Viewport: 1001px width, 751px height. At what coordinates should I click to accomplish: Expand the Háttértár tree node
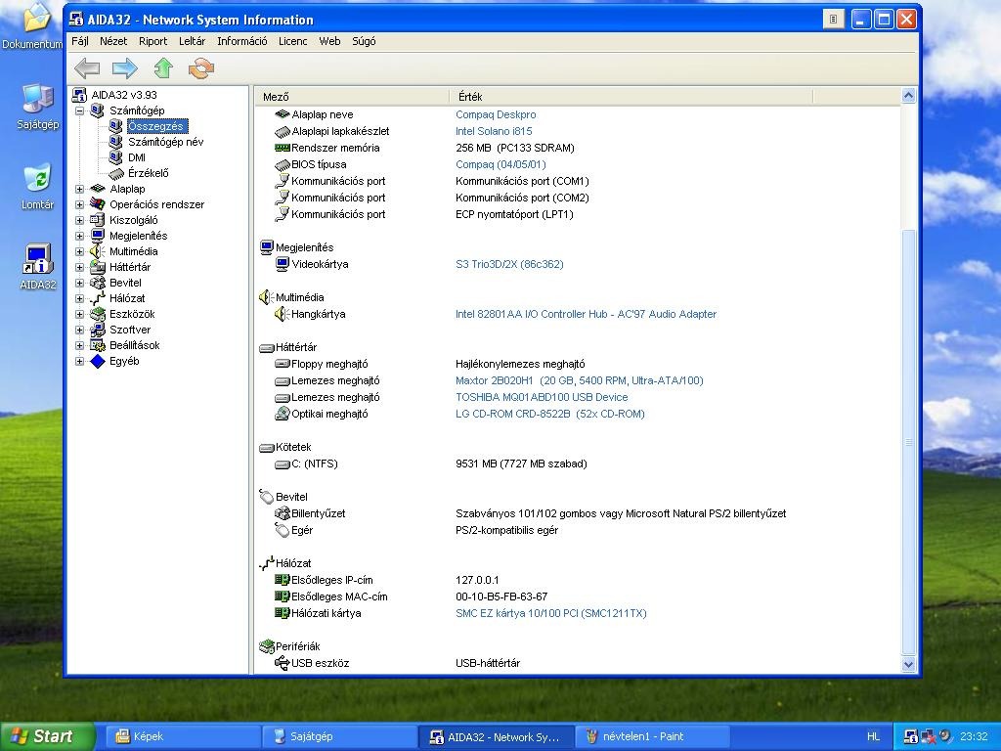point(80,268)
